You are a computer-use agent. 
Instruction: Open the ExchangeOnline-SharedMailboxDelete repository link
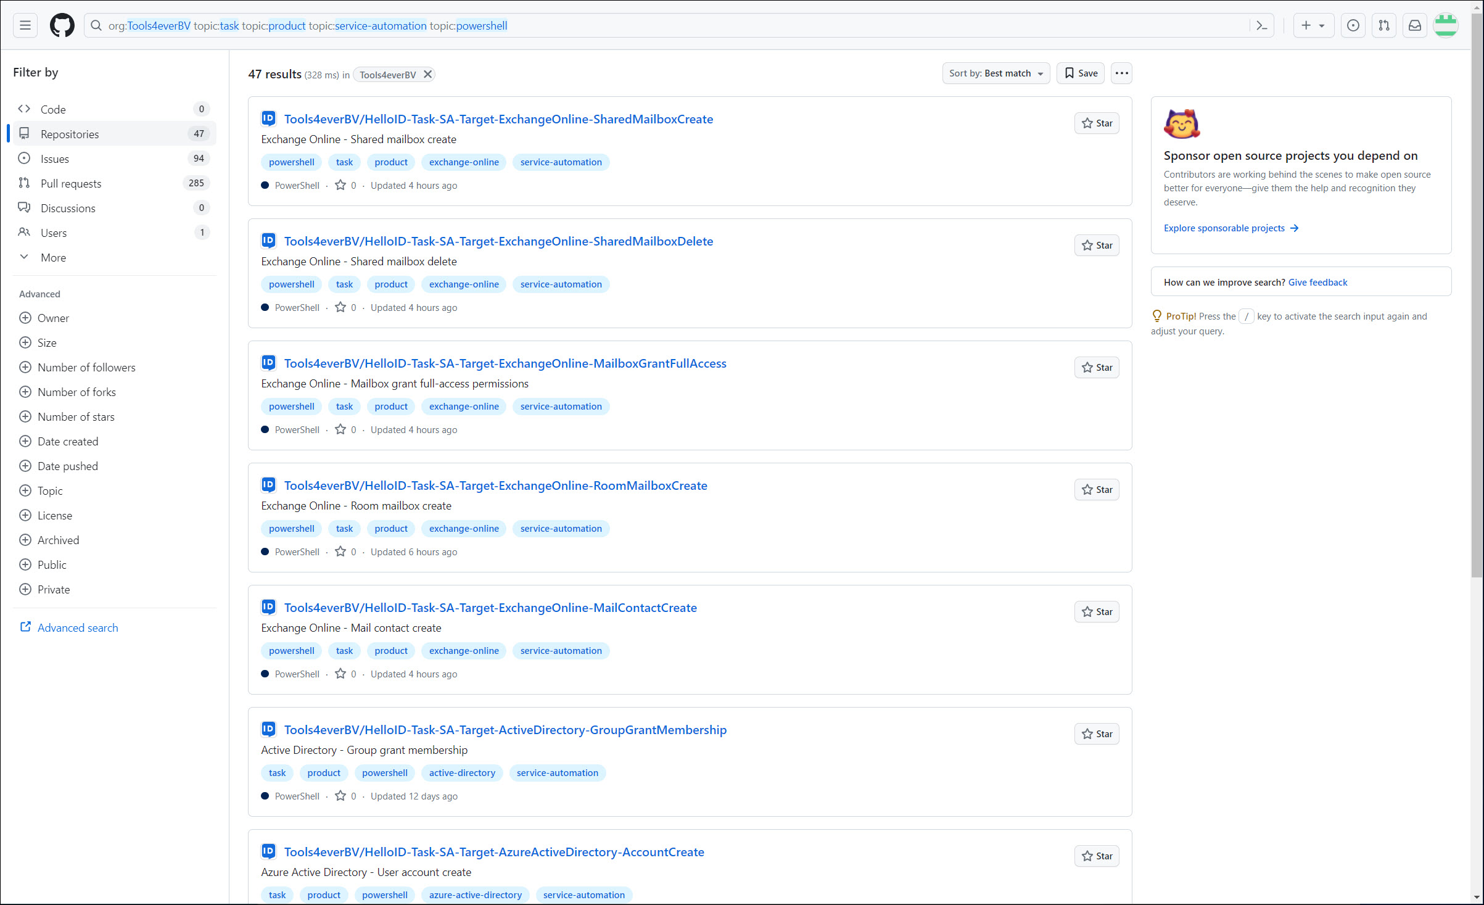pyautogui.click(x=498, y=241)
